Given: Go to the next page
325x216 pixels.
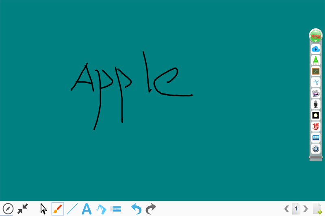Looking at the screenshot, I should pos(305,209).
